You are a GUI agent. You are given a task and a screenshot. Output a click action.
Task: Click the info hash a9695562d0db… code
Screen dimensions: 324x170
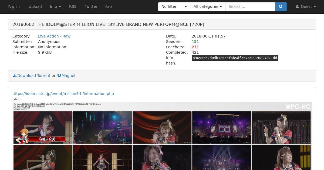tap(235, 58)
